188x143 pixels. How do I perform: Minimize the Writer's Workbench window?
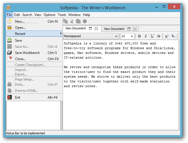tap(156, 7)
